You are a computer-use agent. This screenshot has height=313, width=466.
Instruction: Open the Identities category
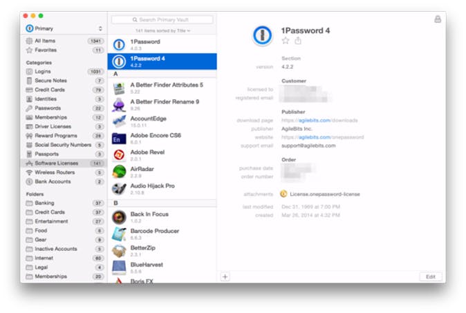tap(64, 99)
